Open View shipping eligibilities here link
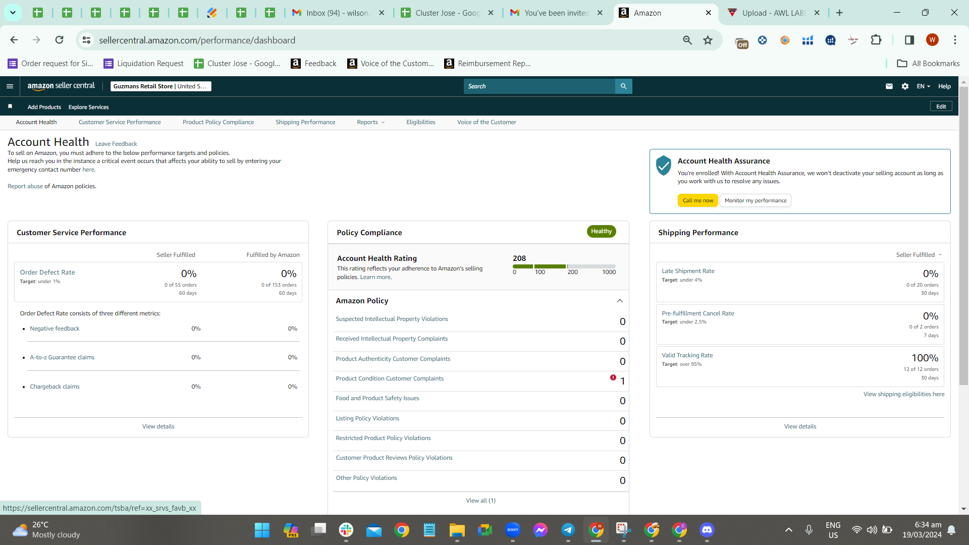 click(x=904, y=394)
